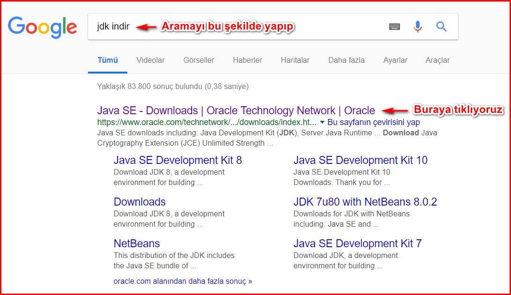Click in the search box with "jdk indir"

tap(273, 26)
